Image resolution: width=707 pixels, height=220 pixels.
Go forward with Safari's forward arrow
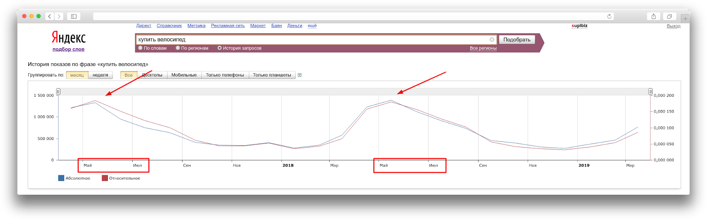59,16
